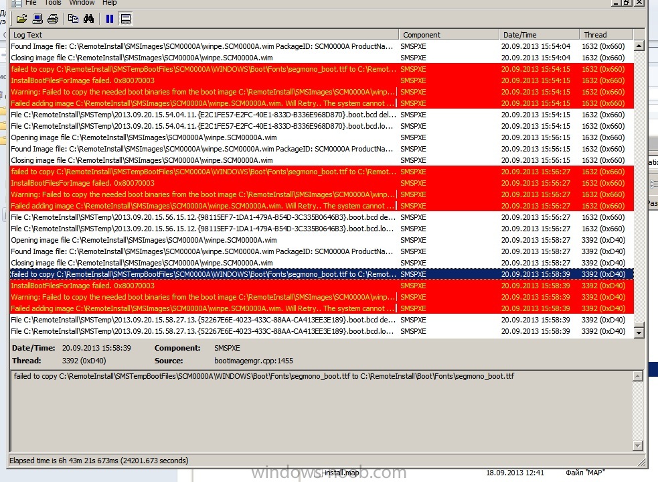Toggle the show/hide details pane icon
658x482 pixels.
pyautogui.click(x=125, y=19)
